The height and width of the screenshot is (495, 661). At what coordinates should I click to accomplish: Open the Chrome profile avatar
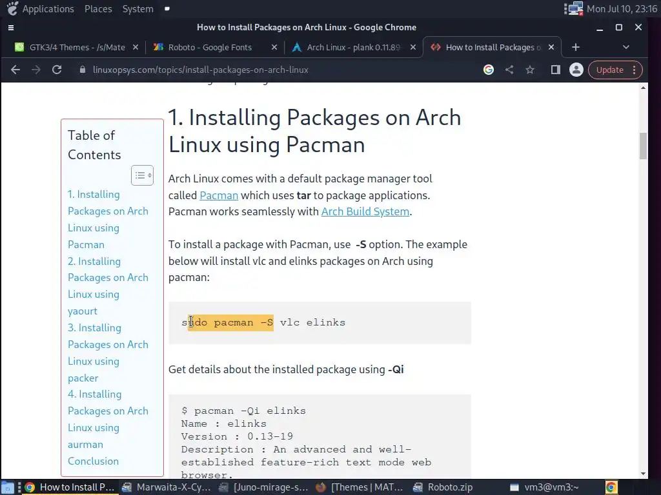[576, 70]
